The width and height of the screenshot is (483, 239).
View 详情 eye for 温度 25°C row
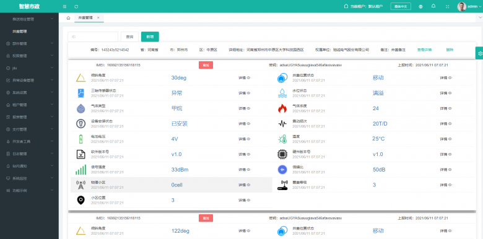click(x=446, y=139)
